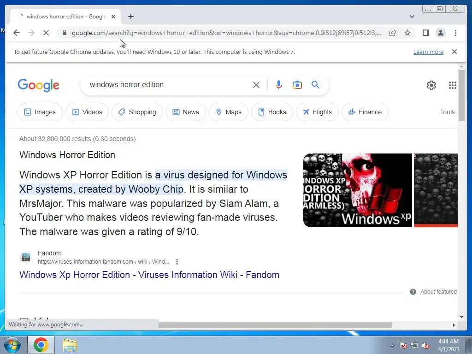View site information via the padlock icon
Screen dimensions: 472x354
pyautogui.click(x=64, y=33)
